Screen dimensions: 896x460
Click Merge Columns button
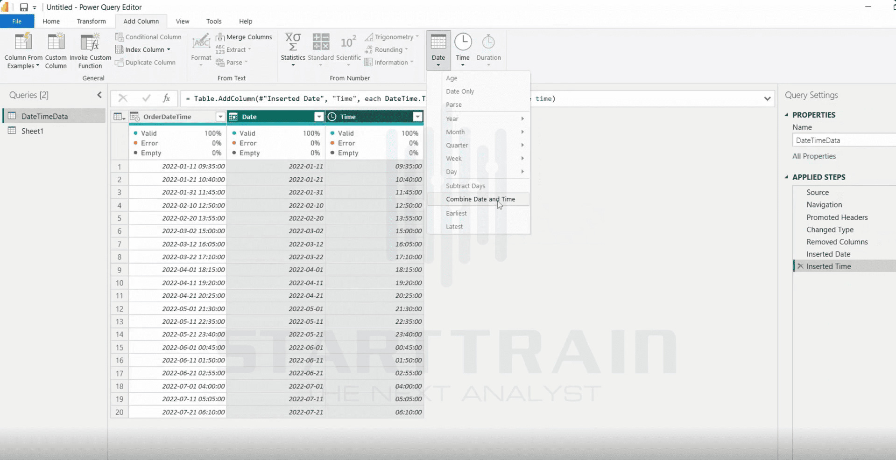tap(244, 37)
